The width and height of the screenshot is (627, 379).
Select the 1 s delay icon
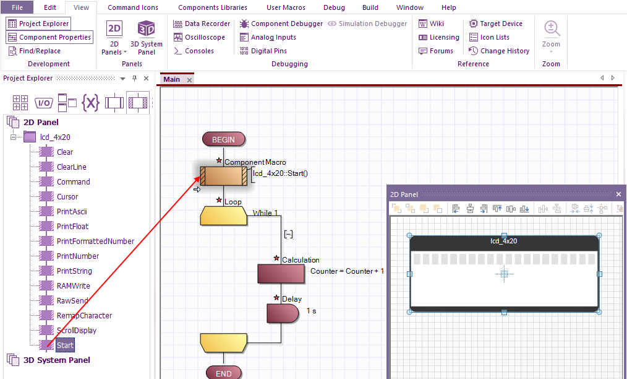(x=283, y=313)
